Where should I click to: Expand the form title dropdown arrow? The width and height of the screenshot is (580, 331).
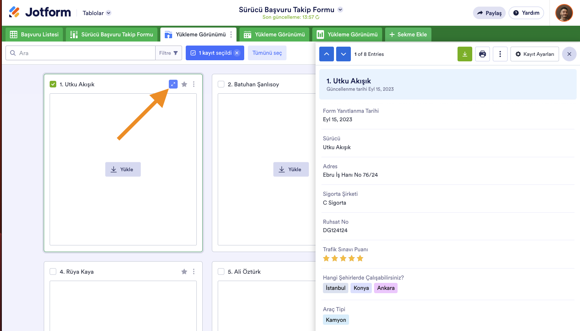340,10
